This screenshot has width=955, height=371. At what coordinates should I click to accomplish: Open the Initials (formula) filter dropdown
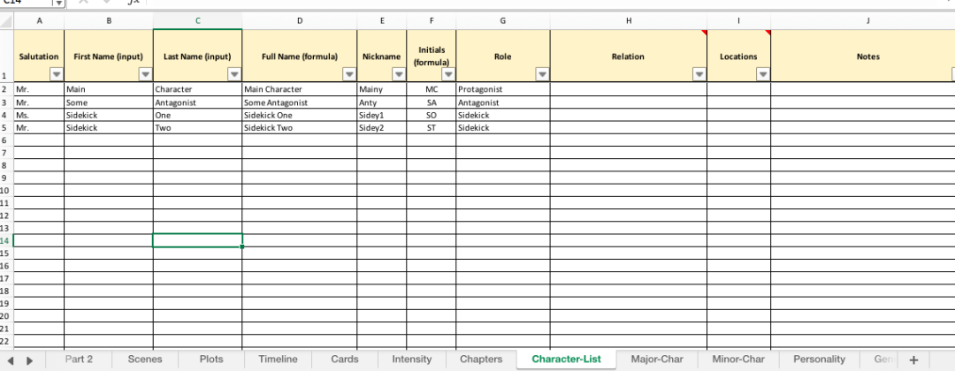pos(448,75)
